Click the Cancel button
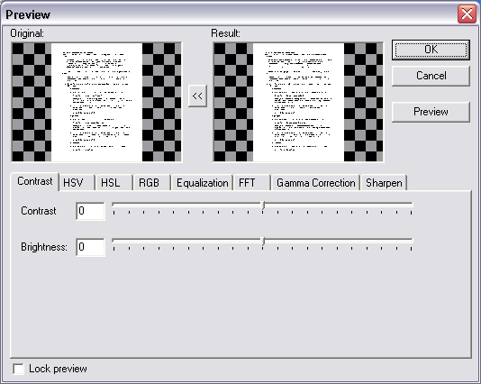Screen dimensions: 481x384 (431, 76)
